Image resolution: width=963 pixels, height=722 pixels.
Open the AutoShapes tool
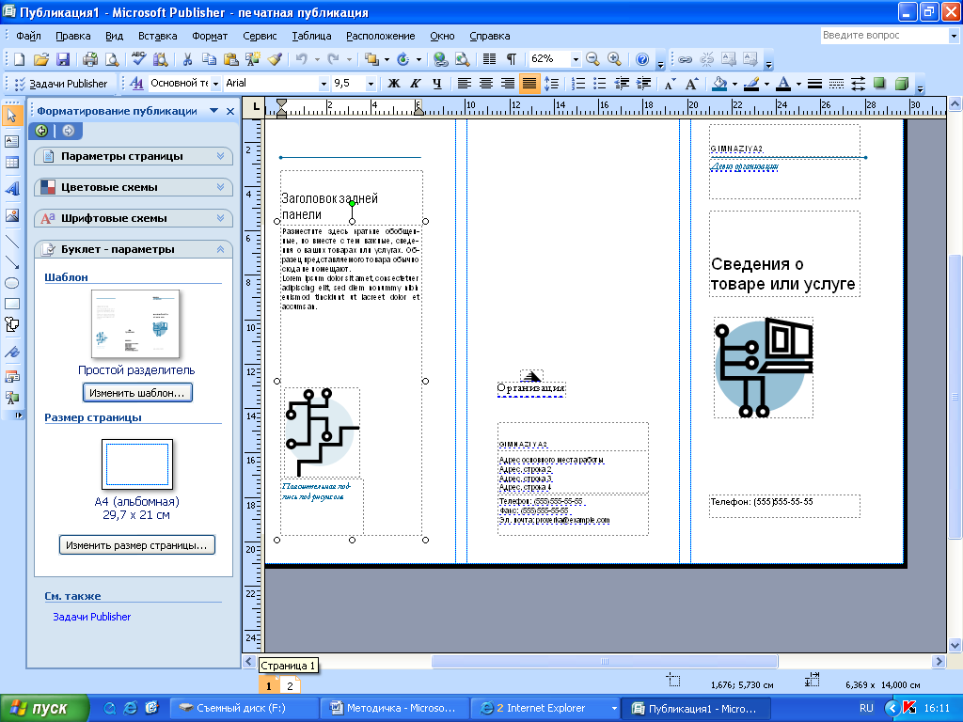pyautogui.click(x=11, y=324)
